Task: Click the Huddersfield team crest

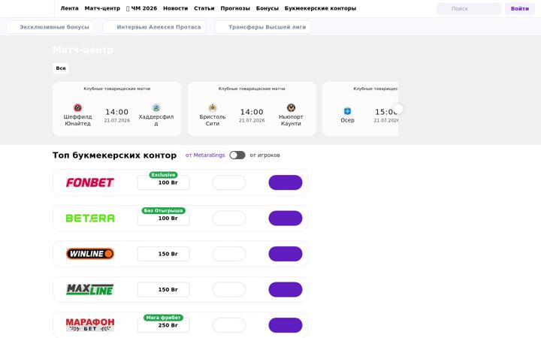Action: pos(156,108)
